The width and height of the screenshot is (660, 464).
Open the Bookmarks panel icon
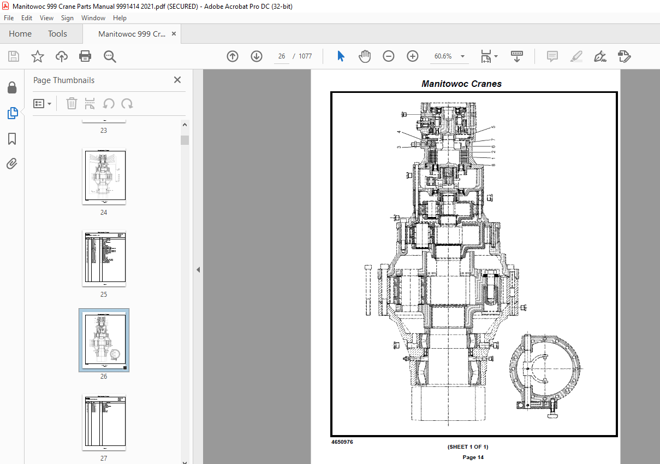coord(12,139)
